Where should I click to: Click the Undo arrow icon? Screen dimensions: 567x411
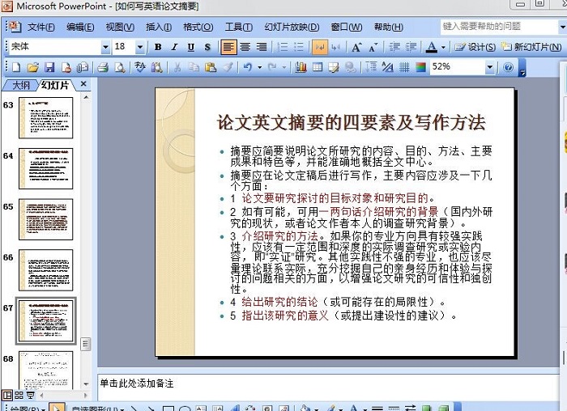point(247,67)
